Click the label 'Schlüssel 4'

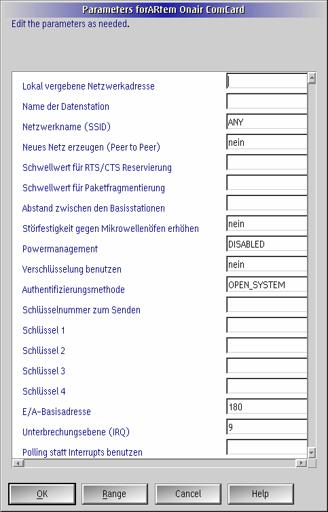(44, 391)
